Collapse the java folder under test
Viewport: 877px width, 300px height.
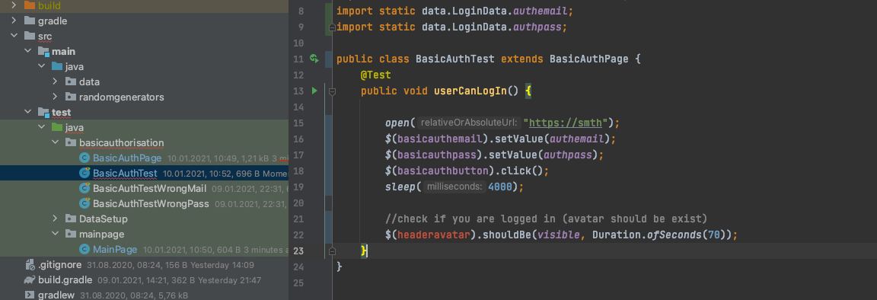click(41, 127)
